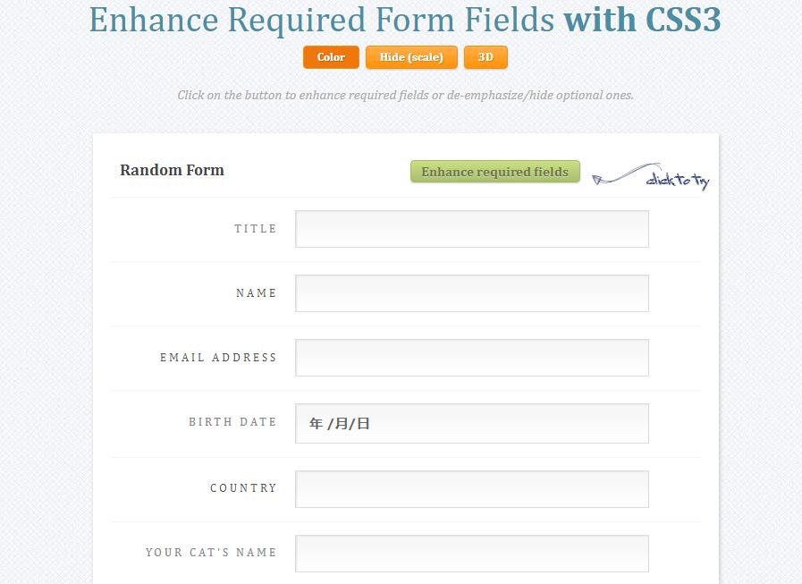Viewport: 802px width, 584px height.
Task: Select the Color demo tab
Action: [x=331, y=57]
